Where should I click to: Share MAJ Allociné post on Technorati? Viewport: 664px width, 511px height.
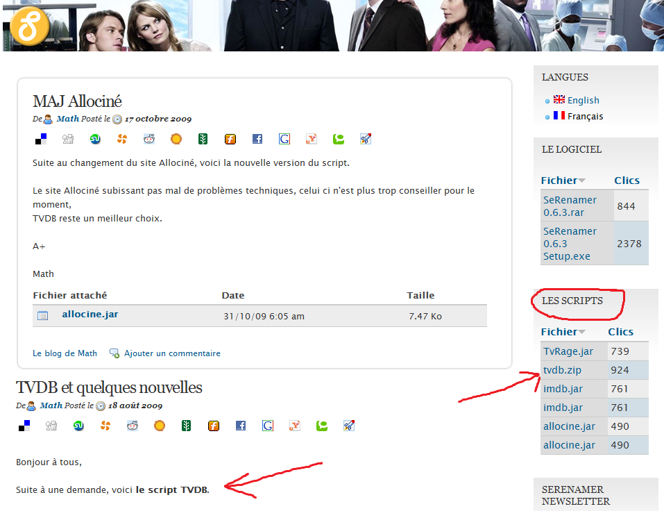point(339,139)
